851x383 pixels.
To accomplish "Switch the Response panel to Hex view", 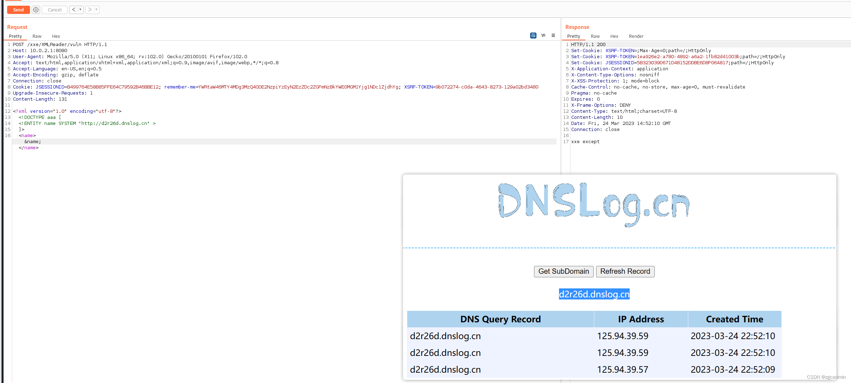I will (x=614, y=36).
